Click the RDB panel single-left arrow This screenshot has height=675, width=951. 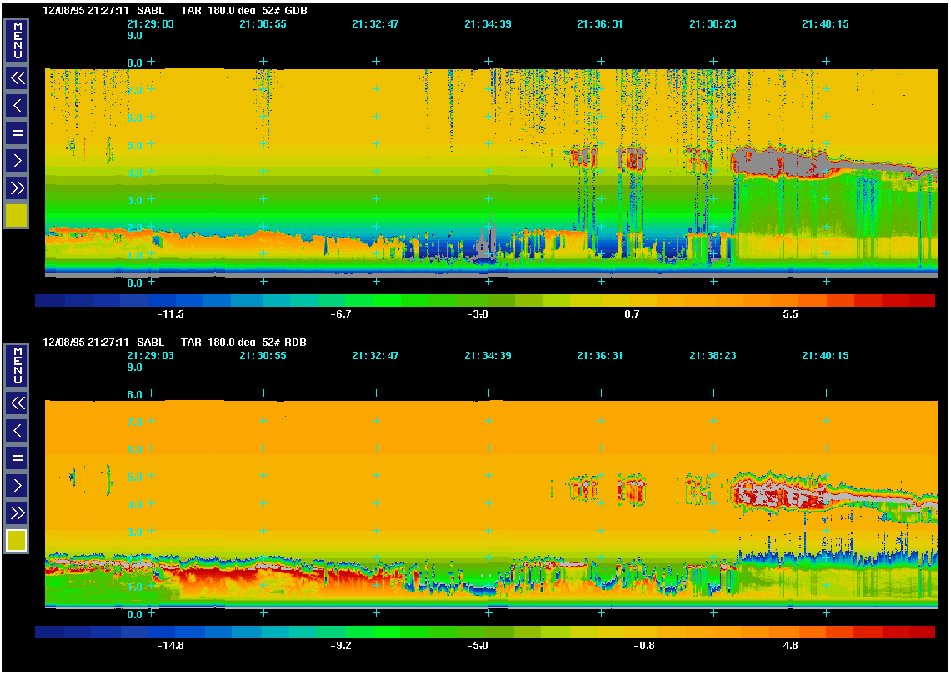click(17, 430)
